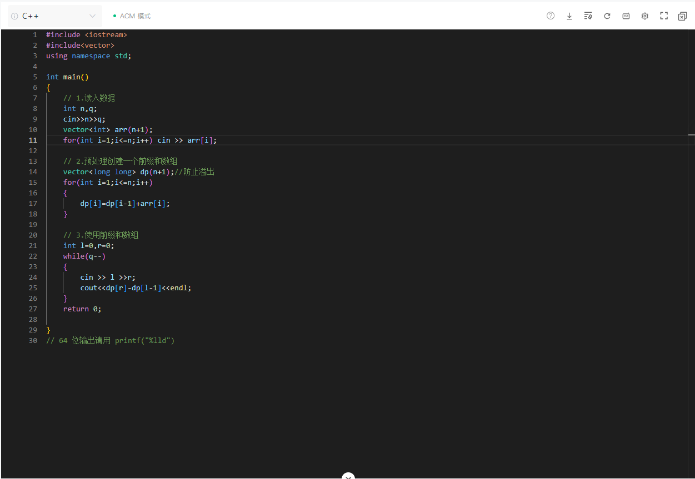Click the "cin>>n>>q;" line
695x479 pixels.
(x=84, y=119)
